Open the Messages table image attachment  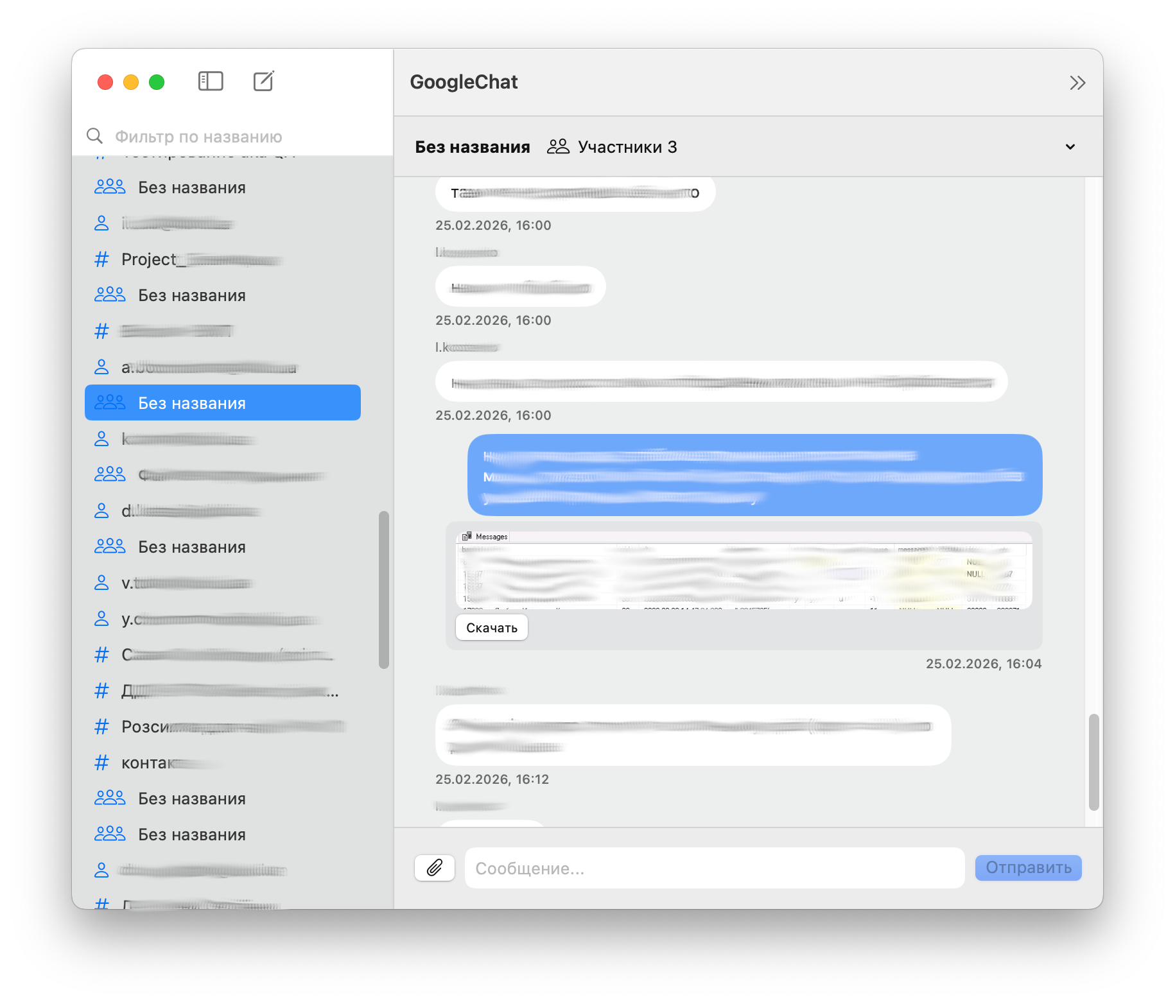(x=744, y=570)
